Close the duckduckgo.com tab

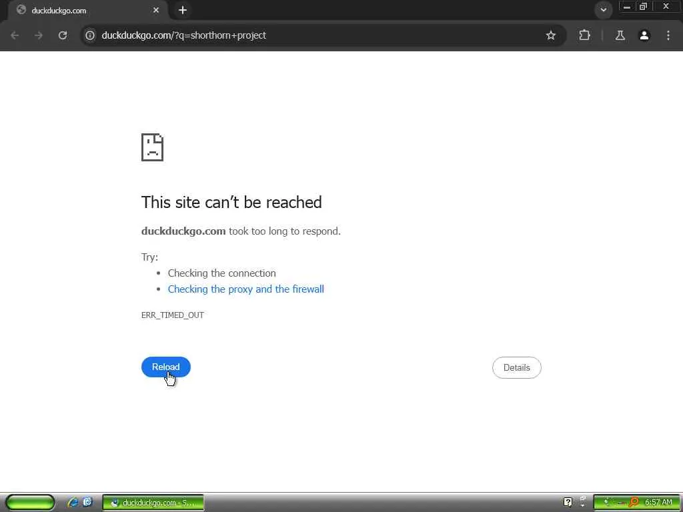[156, 10]
